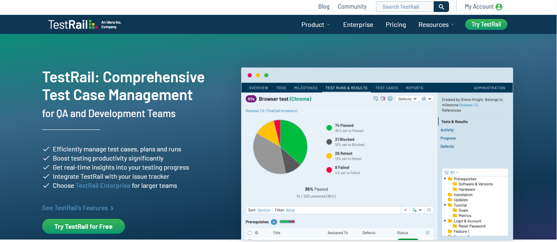
Task: Open the Defects dropdown in screenshot
Action: pyautogui.click(x=407, y=99)
